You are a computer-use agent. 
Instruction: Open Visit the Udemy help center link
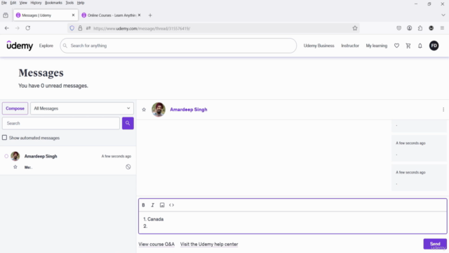(209, 245)
